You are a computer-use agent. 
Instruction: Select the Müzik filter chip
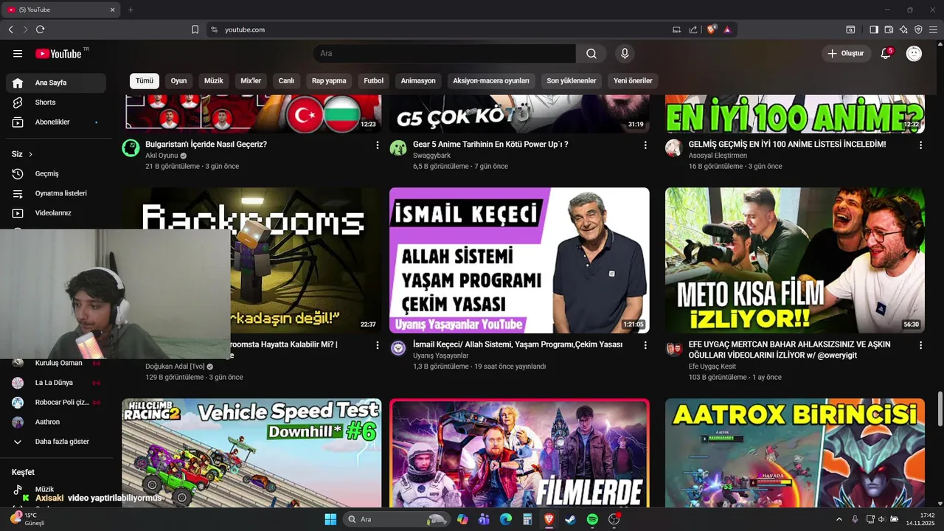pyautogui.click(x=214, y=81)
